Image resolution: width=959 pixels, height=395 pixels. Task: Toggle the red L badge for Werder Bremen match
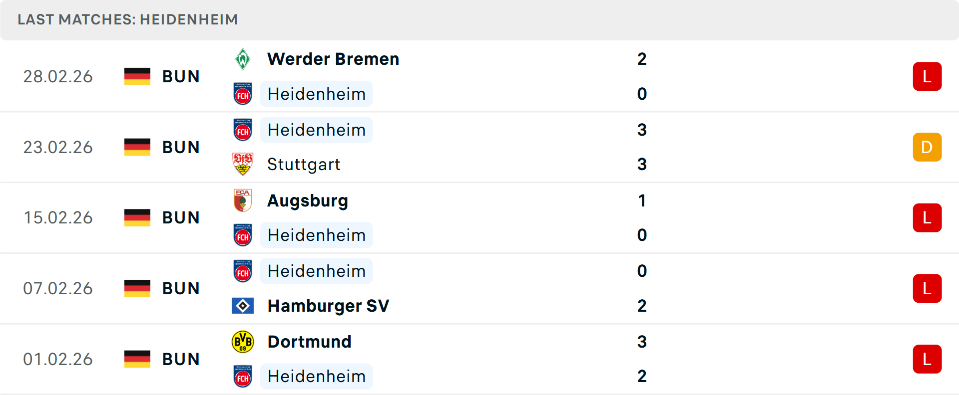[927, 76]
